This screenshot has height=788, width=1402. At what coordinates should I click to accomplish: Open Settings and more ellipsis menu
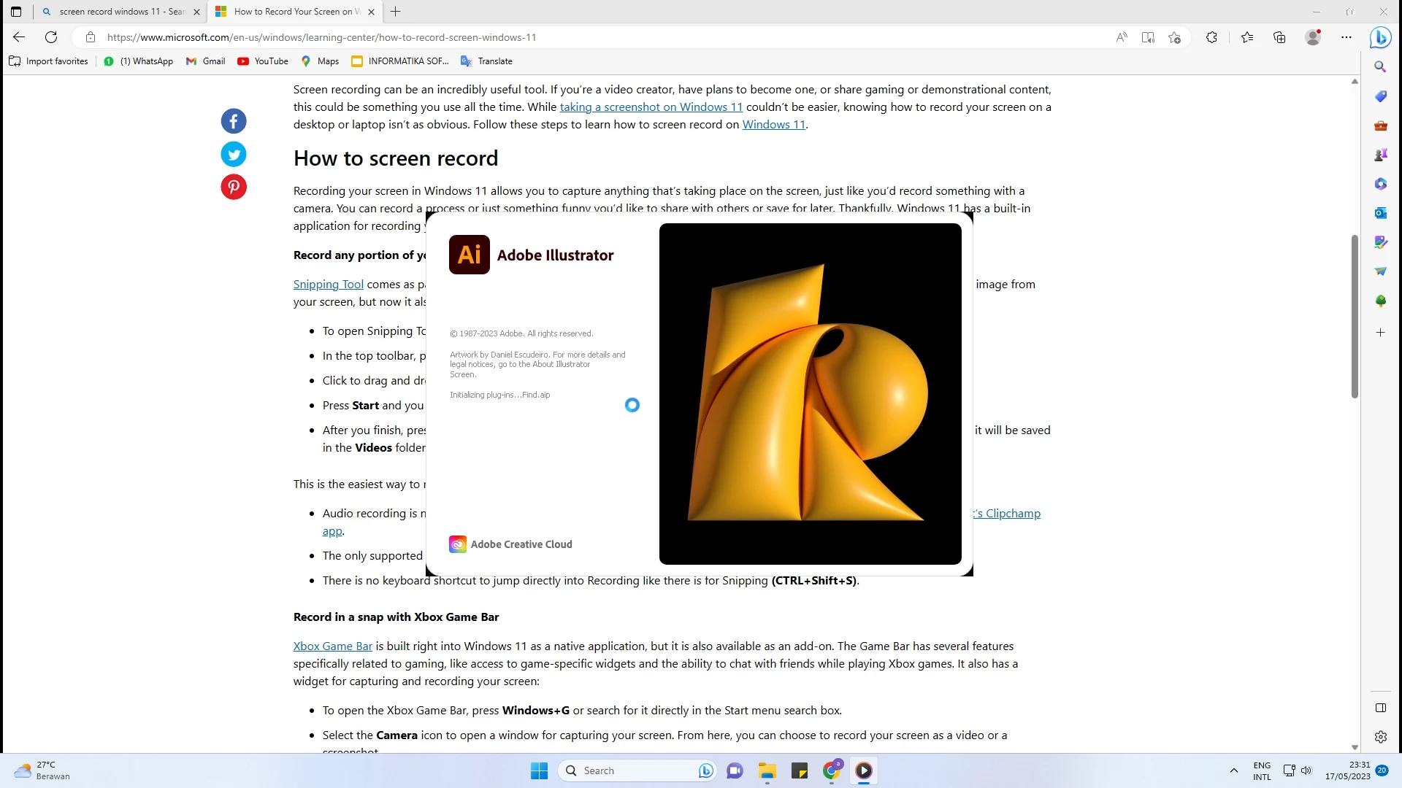pyautogui.click(x=1347, y=37)
